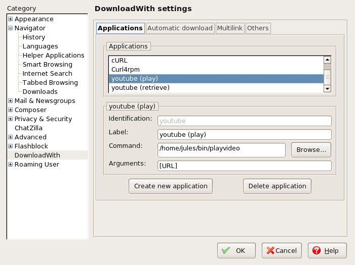The width and height of the screenshot is (355, 265).
Task: Delete the selected application
Action: point(277,186)
